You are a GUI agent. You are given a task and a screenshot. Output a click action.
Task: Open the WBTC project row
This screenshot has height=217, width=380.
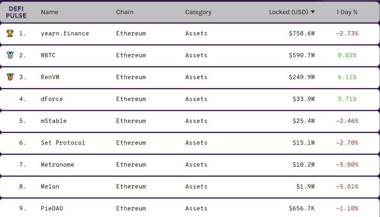click(x=48, y=55)
